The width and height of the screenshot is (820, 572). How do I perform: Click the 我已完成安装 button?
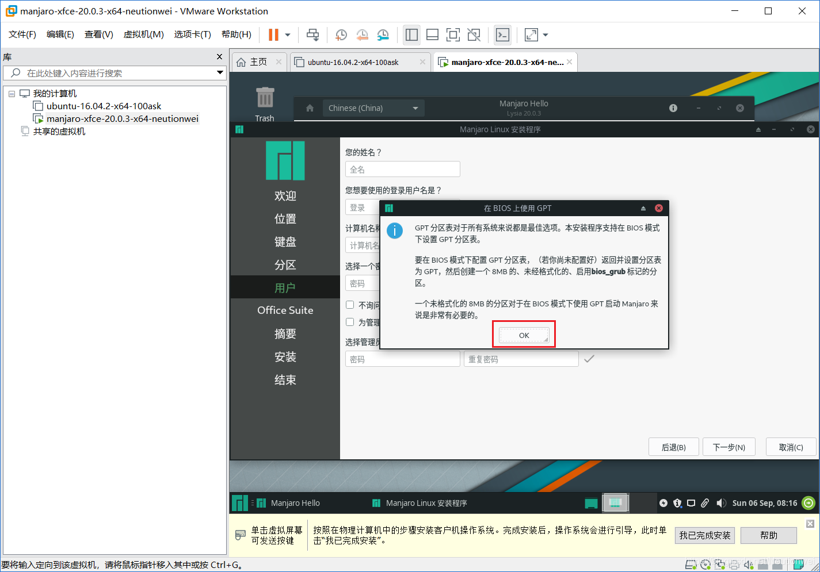704,535
